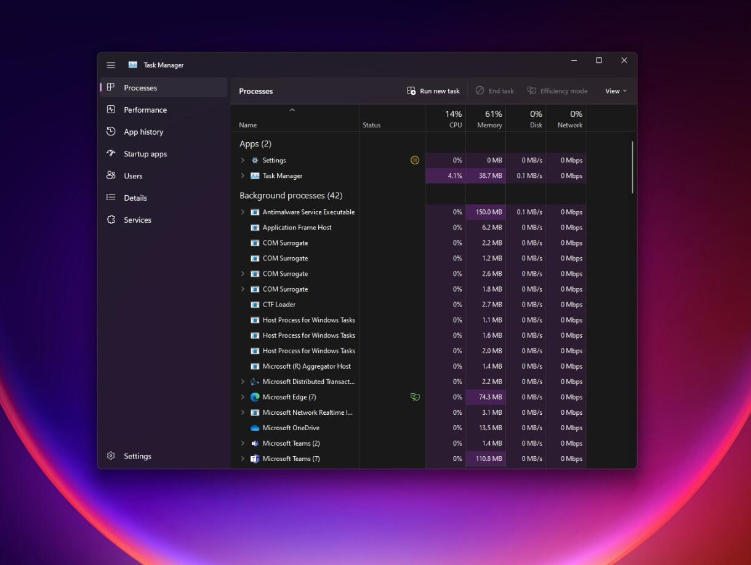This screenshot has height=565, width=751.
Task: Sort by Disk column header
Action: pyautogui.click(x=526, y=118)
